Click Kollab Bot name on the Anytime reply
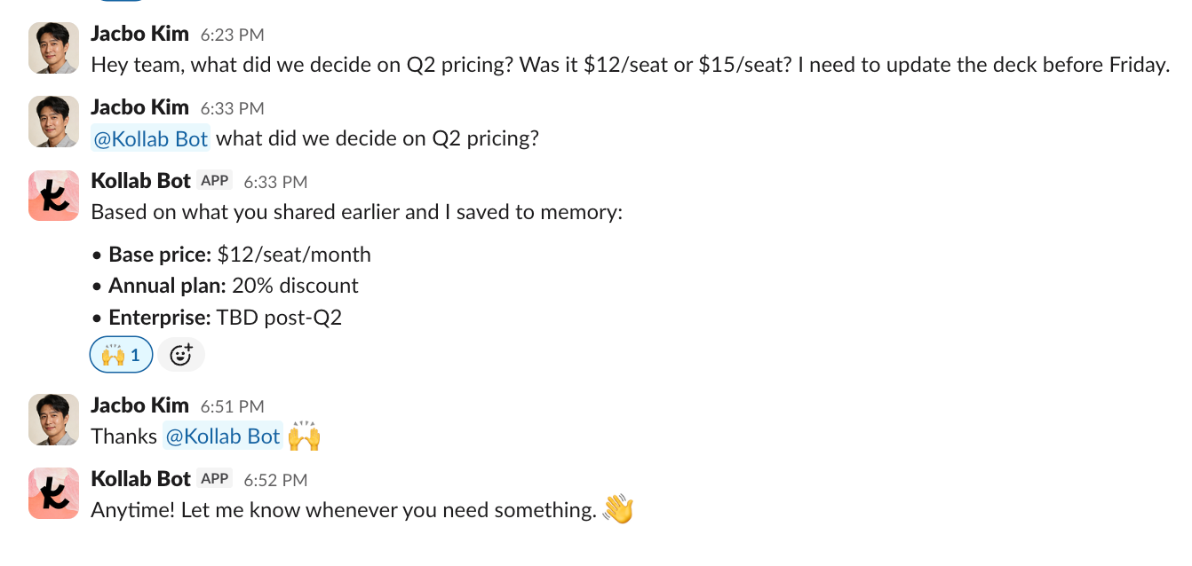The image size is (1192, 566). [x=140, y=479]
